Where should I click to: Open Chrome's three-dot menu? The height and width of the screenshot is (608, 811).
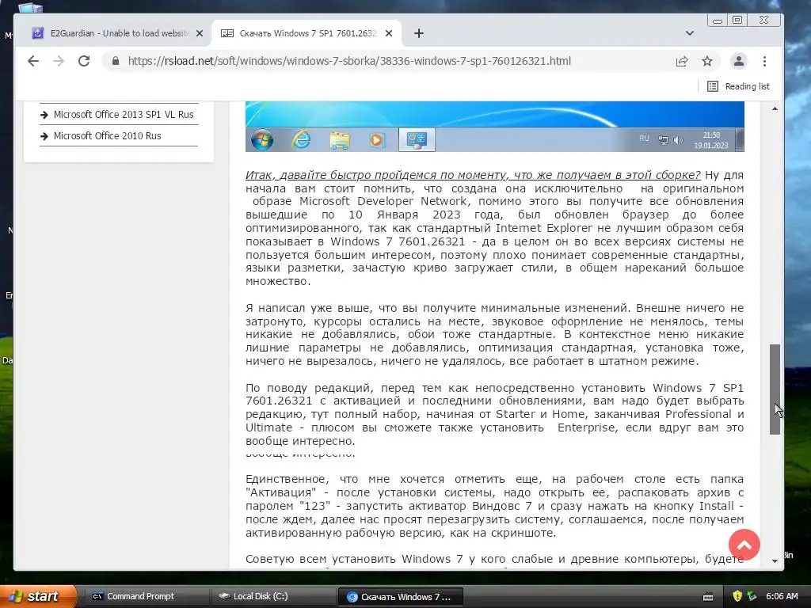click(764, 61)
